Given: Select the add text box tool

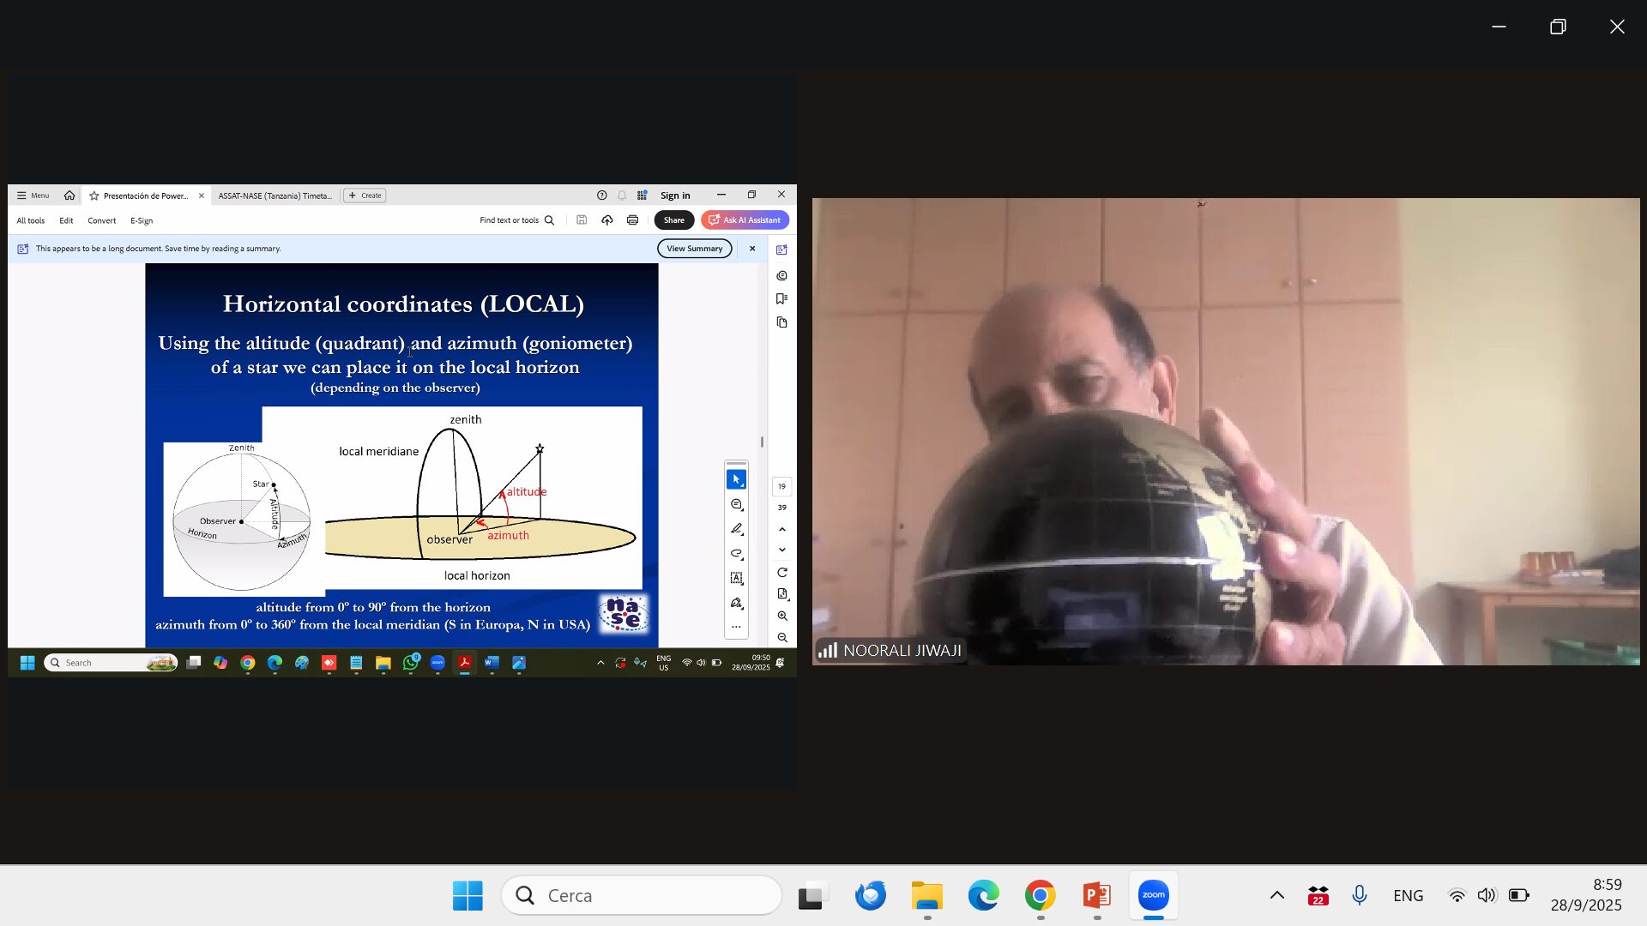Looking at the screenshot, I should pos(736,578).
